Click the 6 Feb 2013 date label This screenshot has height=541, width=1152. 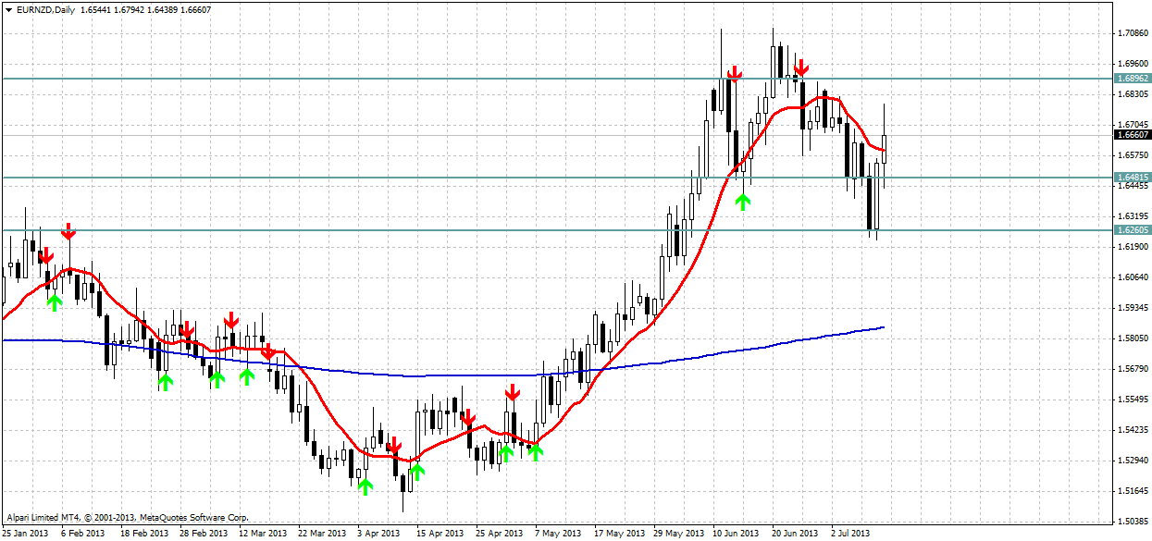tap(83, 534)
